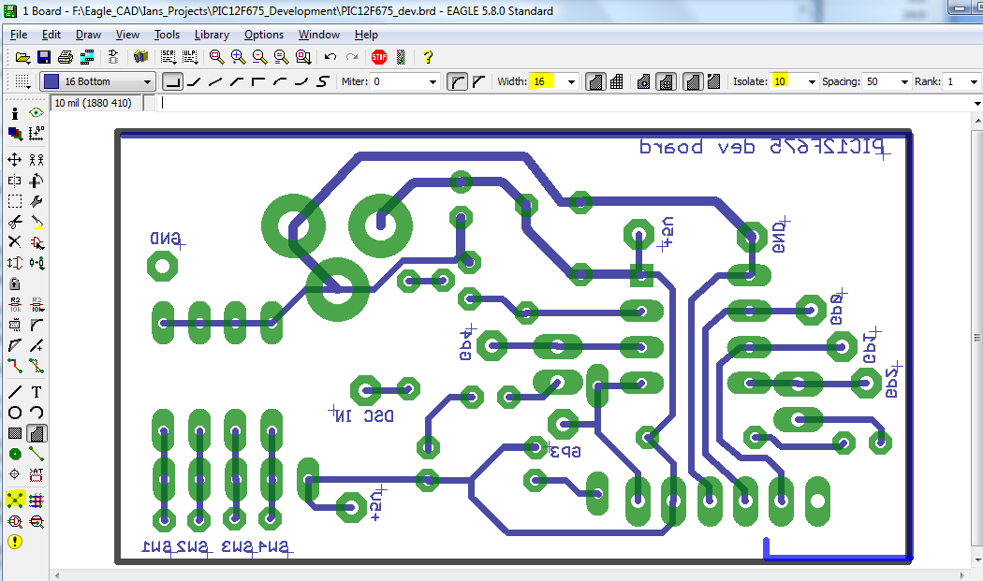Select the Name tool
This screenshot has width=983, height=581.
tap(15, 305)
